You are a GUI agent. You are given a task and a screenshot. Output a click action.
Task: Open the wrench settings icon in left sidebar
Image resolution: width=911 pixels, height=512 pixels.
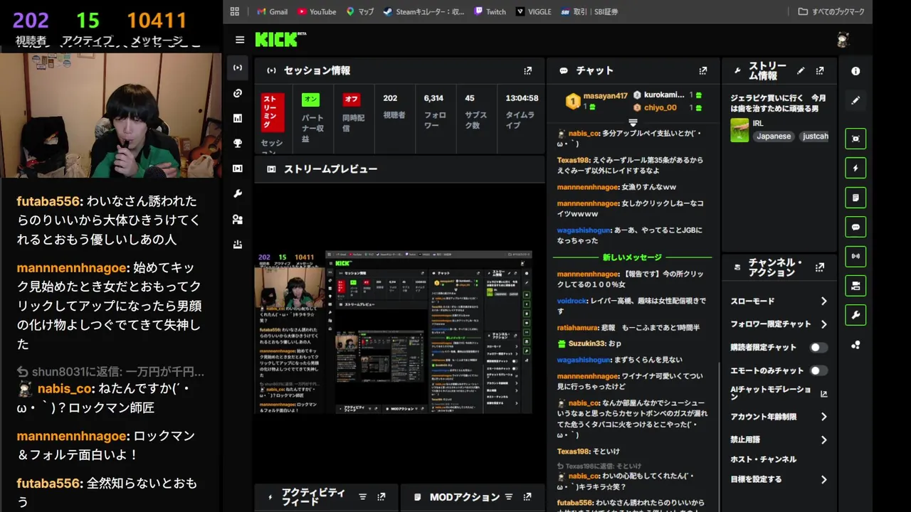[238, 193]
